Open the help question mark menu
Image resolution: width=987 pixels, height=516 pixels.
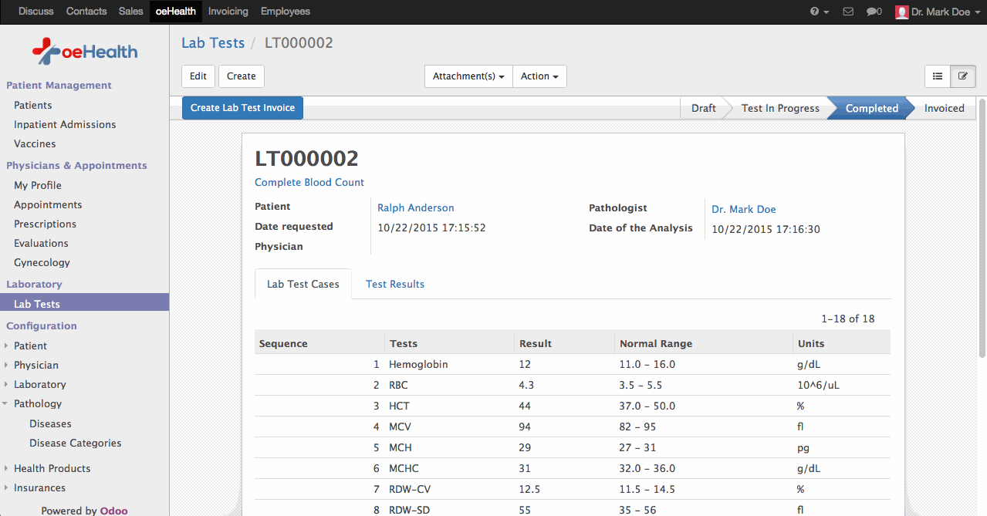(x=819, y=12)
